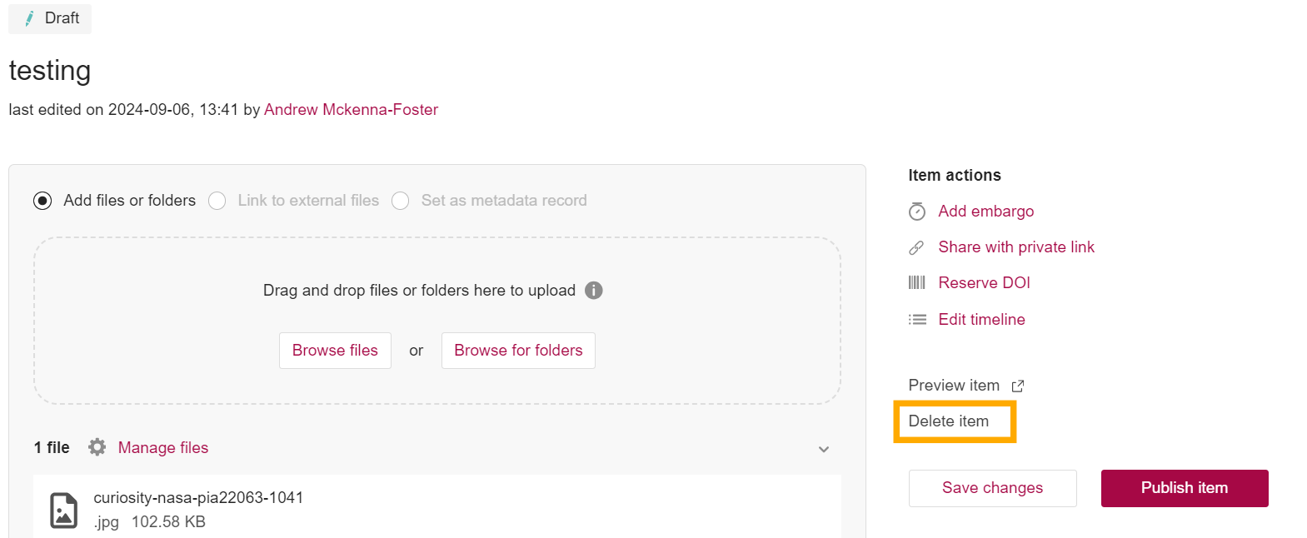Collapse the file list chevron

pyautogui.click(x=824, y=450)
